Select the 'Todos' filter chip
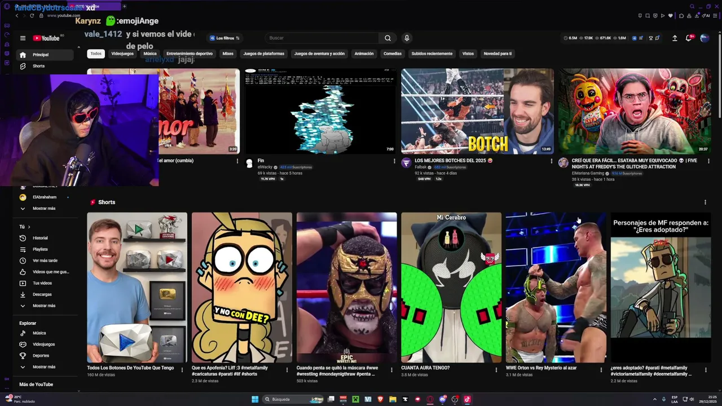The width and height of the screenshot is (722, 406). (96, 54)
